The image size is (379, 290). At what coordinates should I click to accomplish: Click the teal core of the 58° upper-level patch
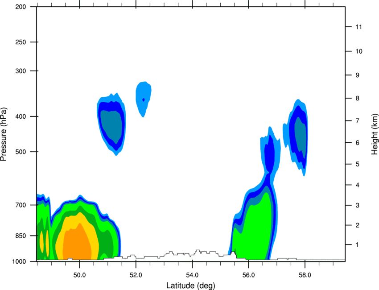click(301, 136)
